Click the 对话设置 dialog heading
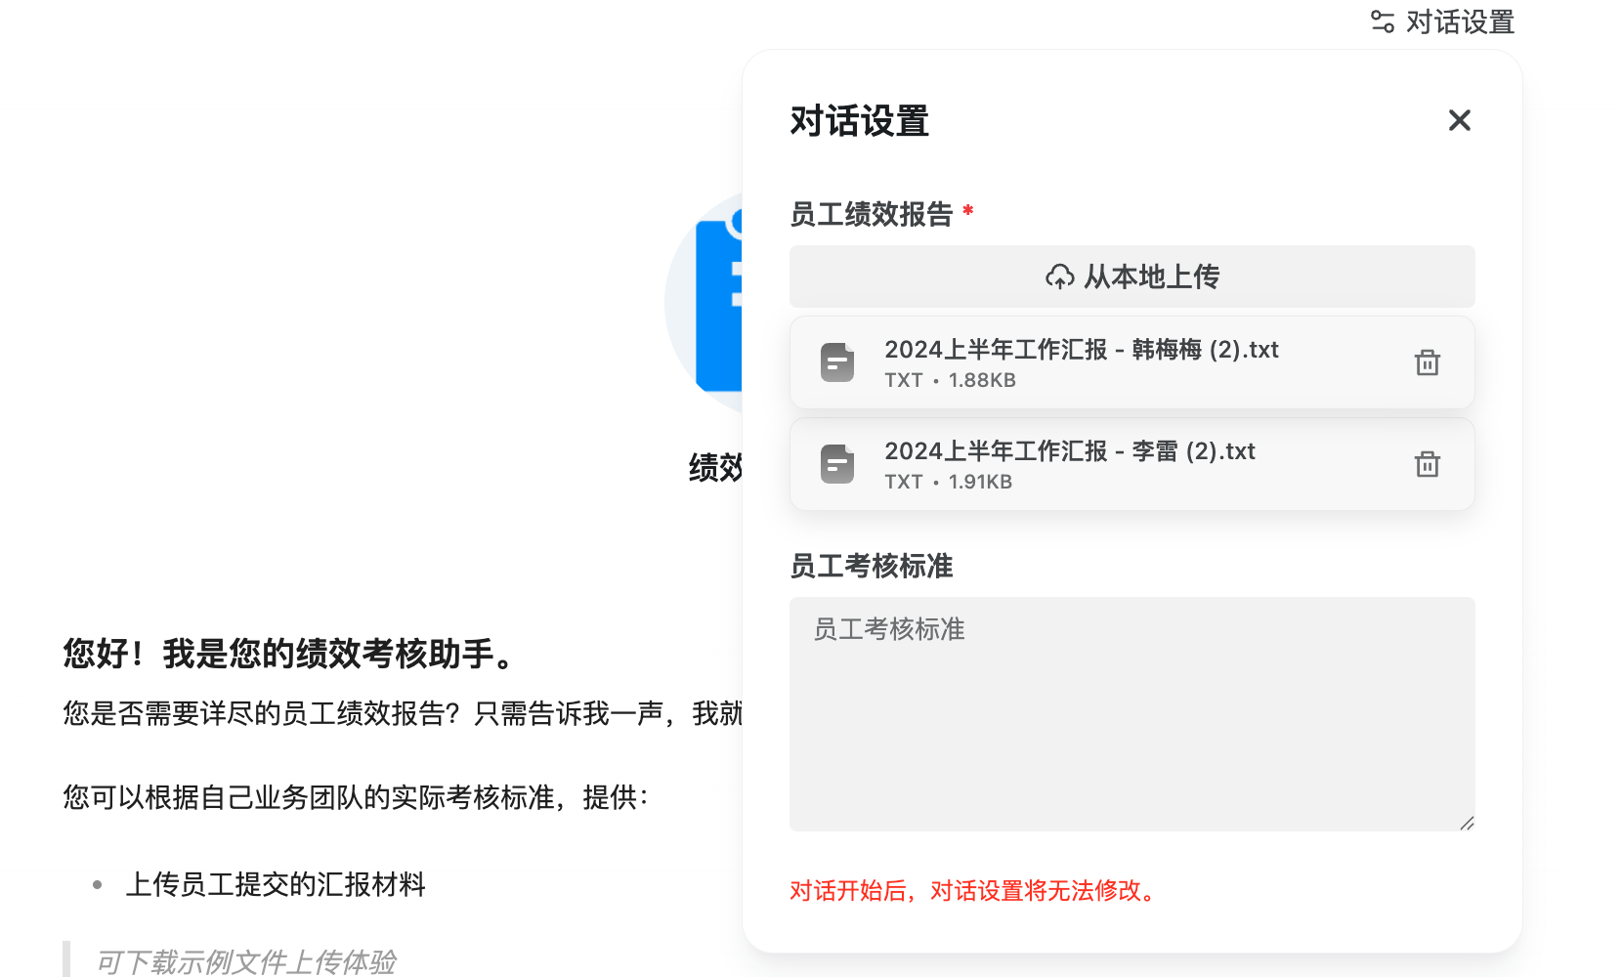 pos(859,121)
